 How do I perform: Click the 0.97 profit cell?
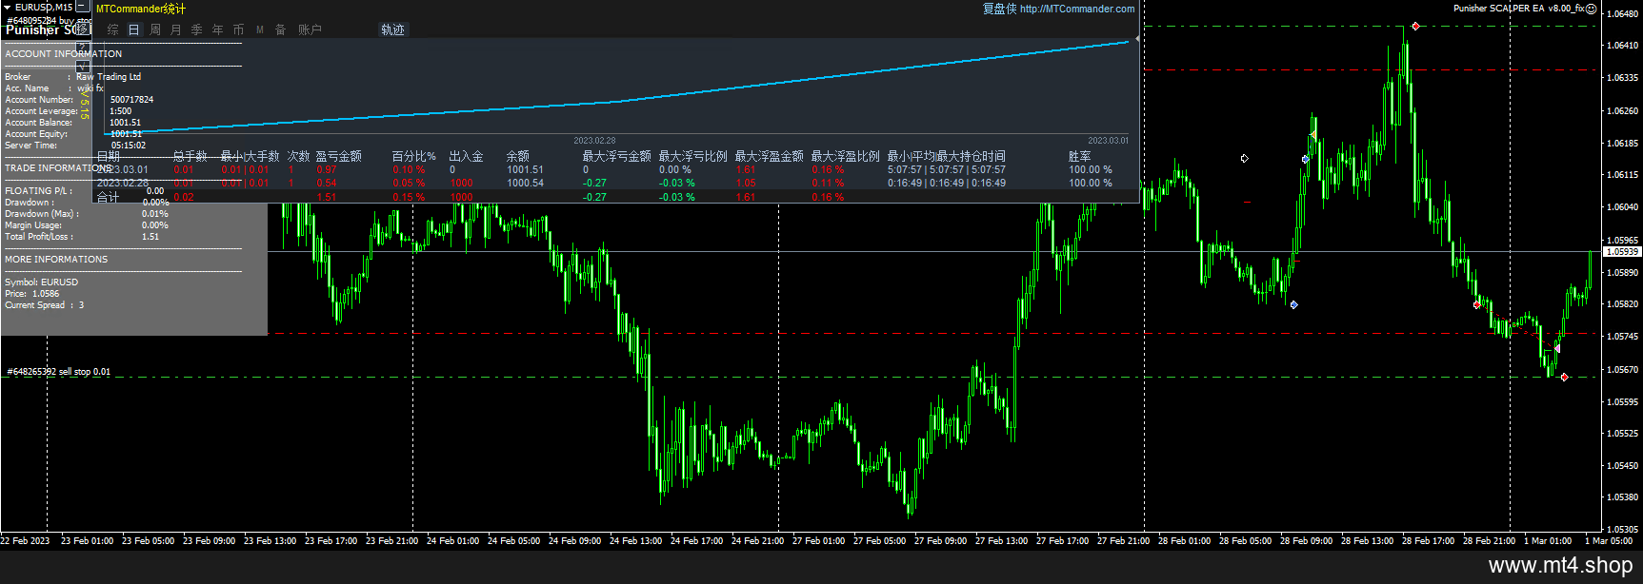[327, 170]
